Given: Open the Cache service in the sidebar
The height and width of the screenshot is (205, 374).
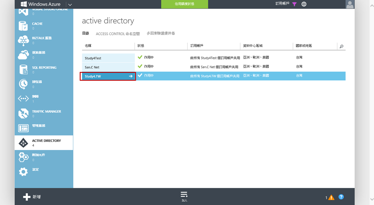Looking at the screenshot, I should point(44,26).
